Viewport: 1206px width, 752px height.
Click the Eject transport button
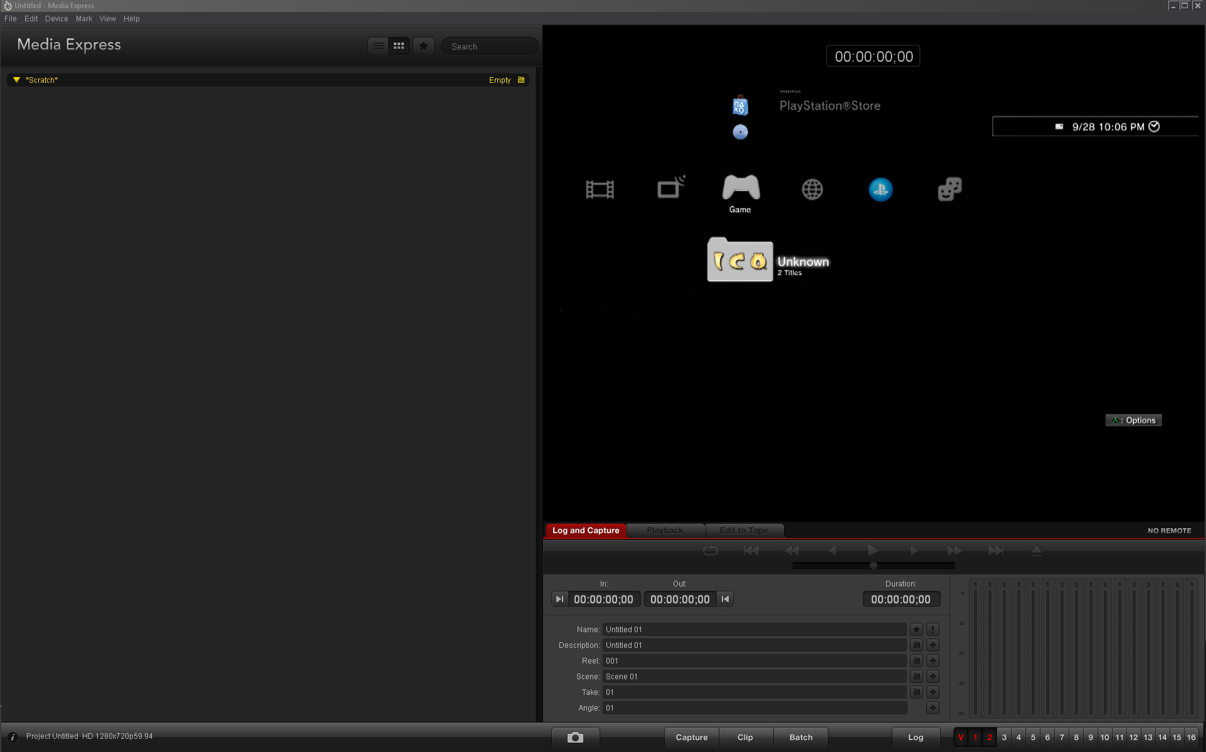tap(1037, 551)
